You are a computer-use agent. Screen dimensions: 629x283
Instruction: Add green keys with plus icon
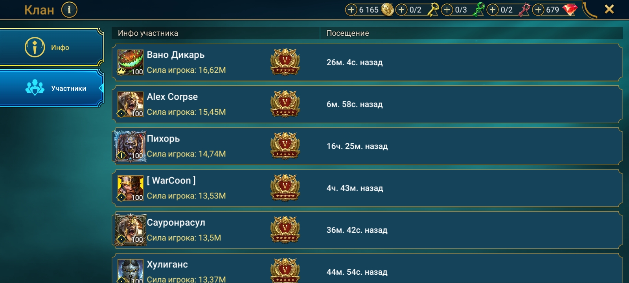[x=447, y=9]
